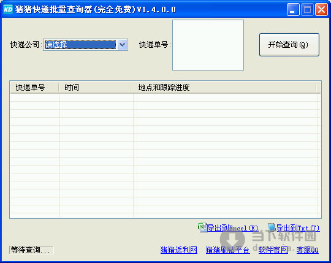This screenshot has width=331, height=263.
Task: Open the 猪猪刷钻平台 link
Action: (x=228, y=250)
